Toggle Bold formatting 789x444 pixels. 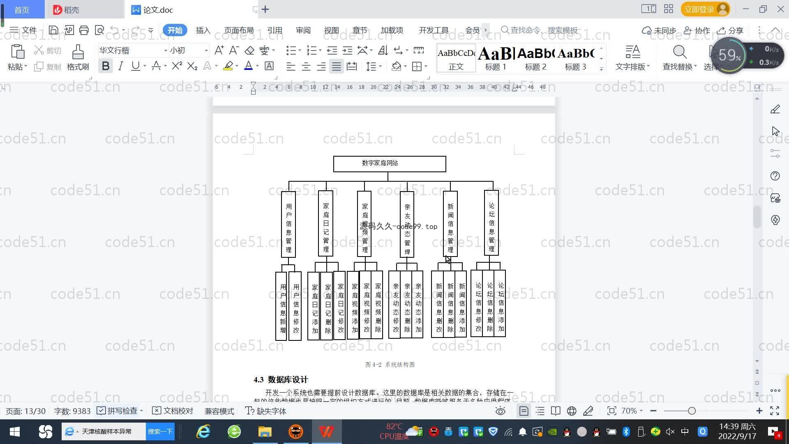106,66
